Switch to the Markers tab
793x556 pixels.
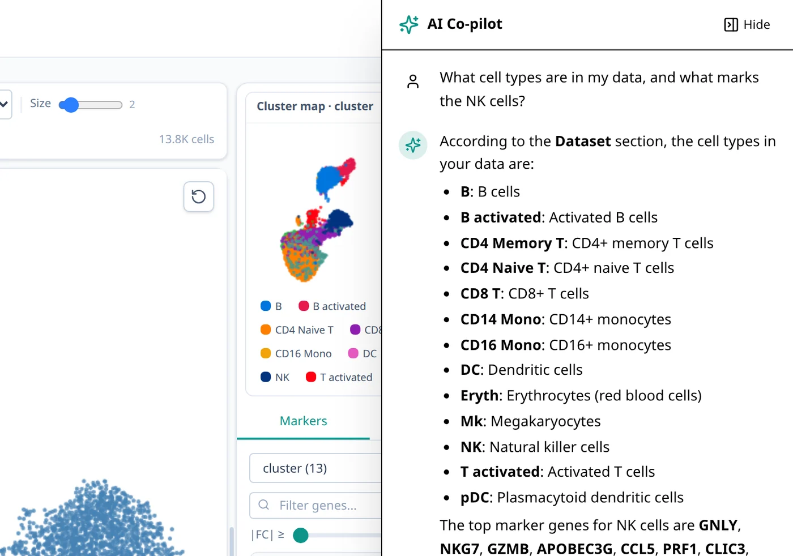[x=303, y=421]
